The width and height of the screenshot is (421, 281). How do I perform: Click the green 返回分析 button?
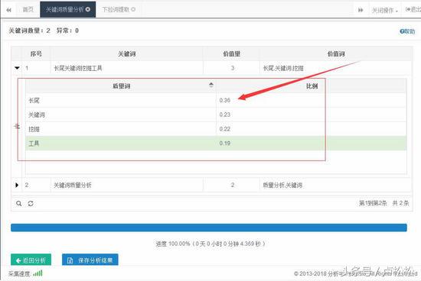[31, 260]
